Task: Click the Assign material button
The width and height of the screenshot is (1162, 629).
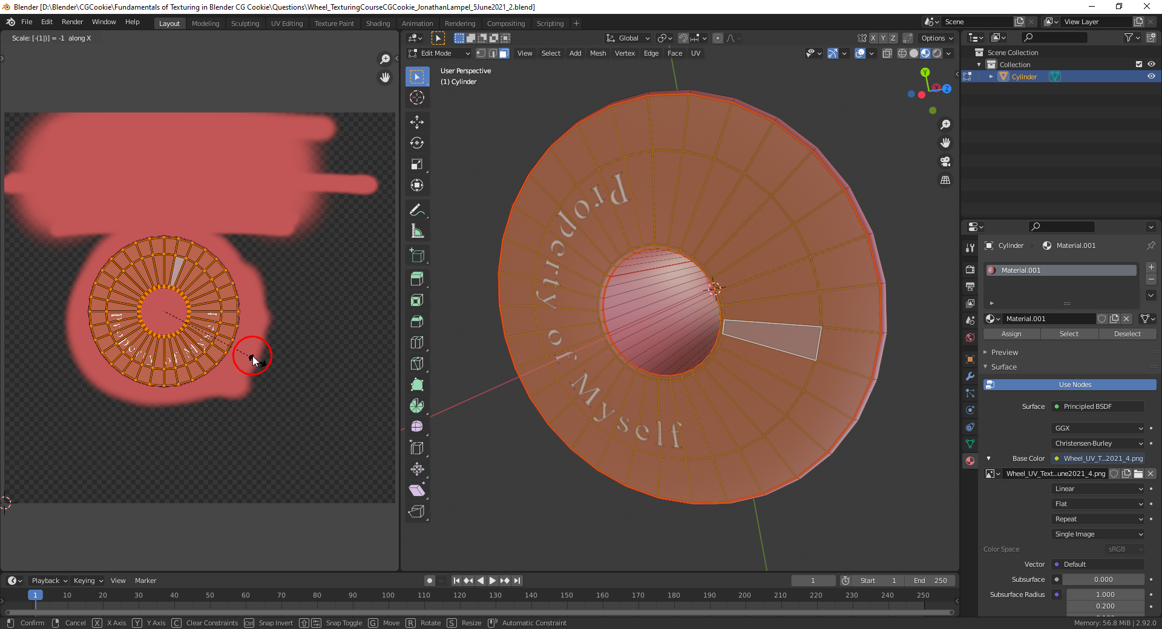Action: coord(1011,334)
